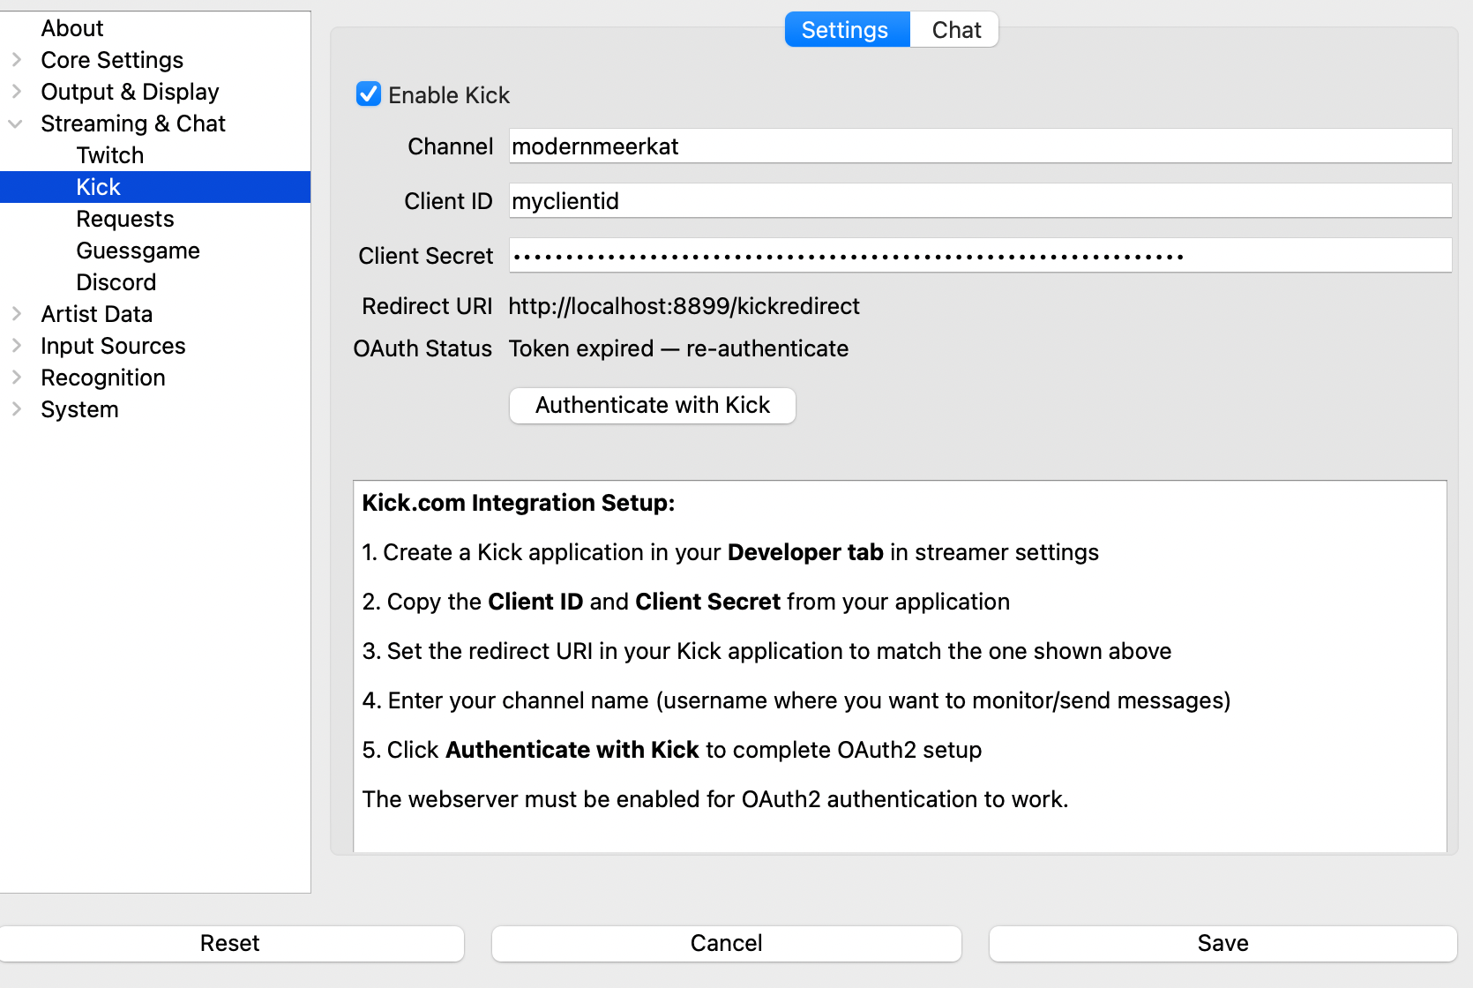The width and height of the screenshot is (1473, 988).
Task: Click the Client Secret password field
Action: point(979,256)
